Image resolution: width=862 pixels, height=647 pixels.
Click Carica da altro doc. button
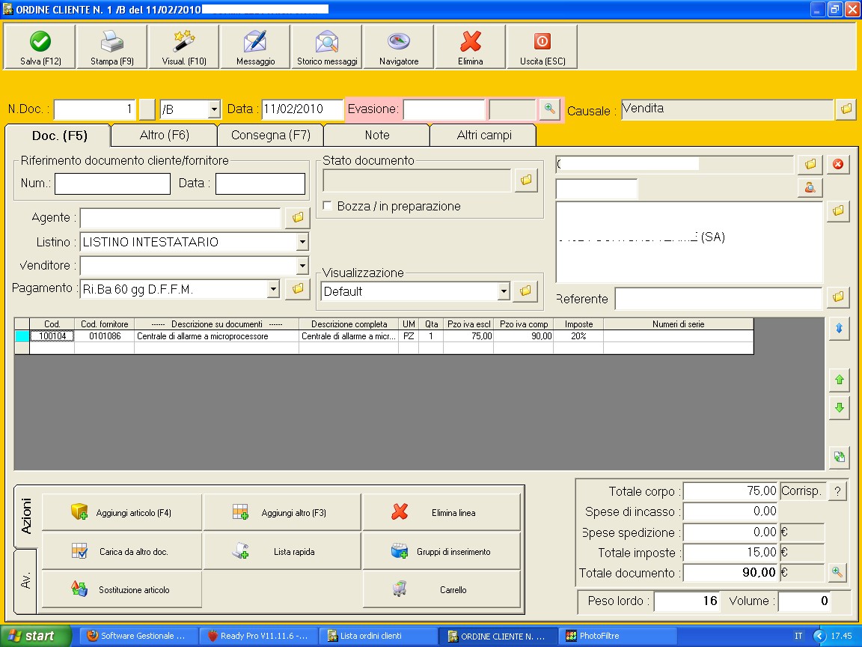[122, 551]
